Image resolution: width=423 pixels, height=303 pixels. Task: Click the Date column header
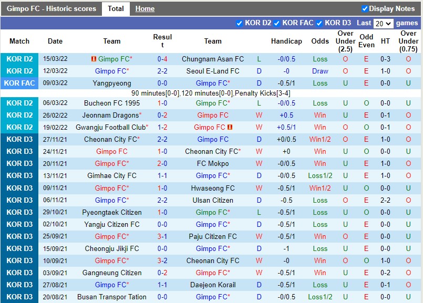55,41
